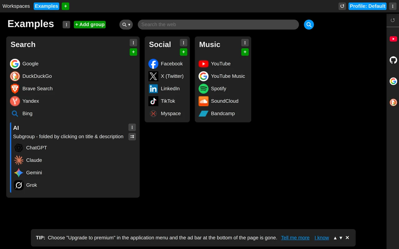Open the Brave Search bookmark
Viewport: 399px width, 249px height.
(x=31, y=88)
